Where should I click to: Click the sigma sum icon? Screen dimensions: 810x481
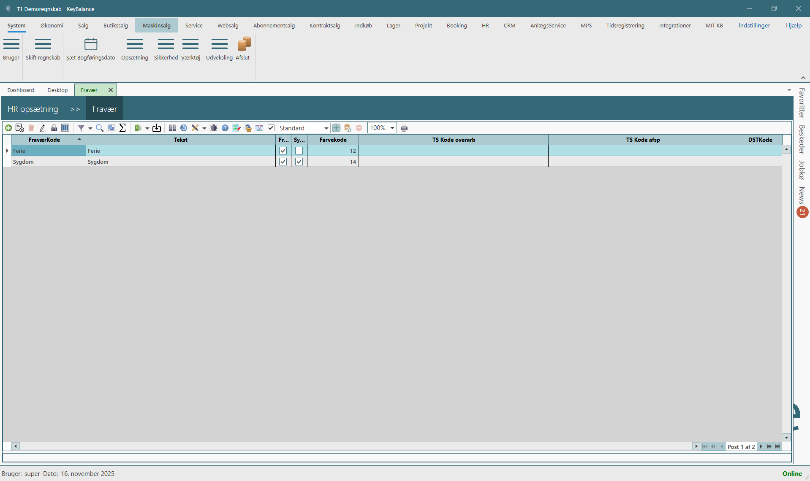pyautogui.click(x=122, y=128)
